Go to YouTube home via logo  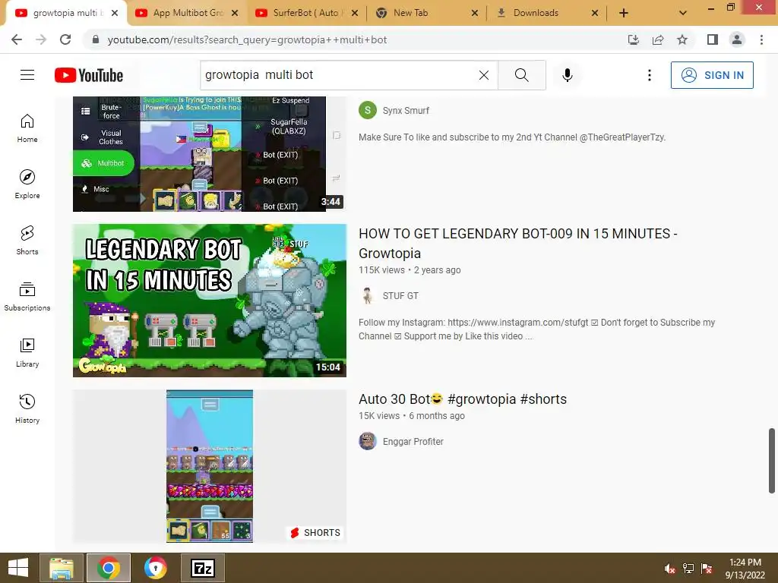point(89,75)
